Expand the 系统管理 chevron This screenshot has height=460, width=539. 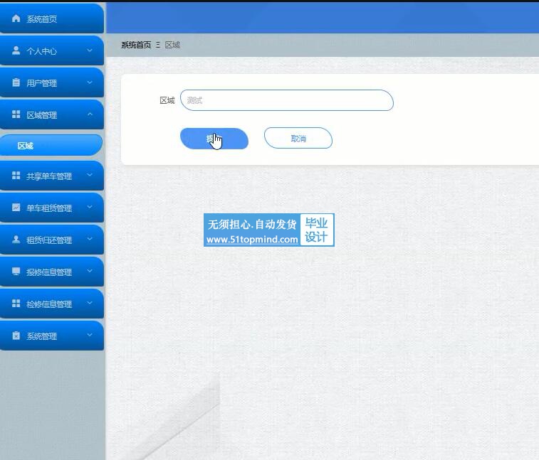90,335
